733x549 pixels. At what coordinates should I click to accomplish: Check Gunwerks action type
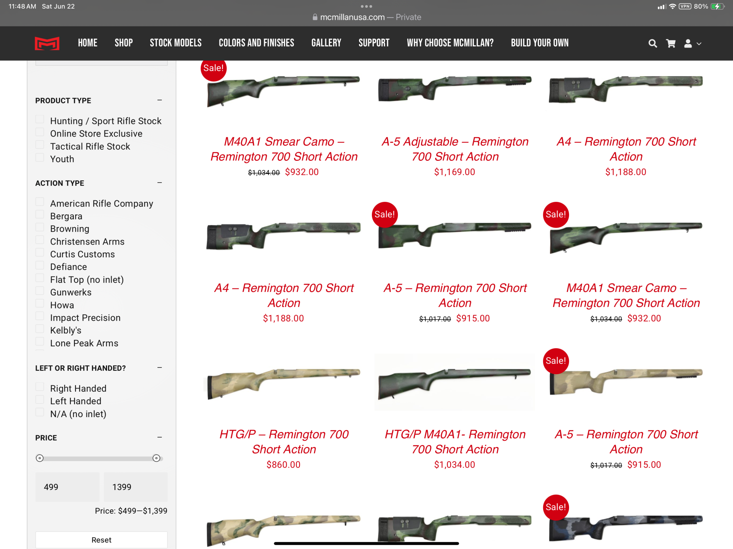(x=40, y=291)
